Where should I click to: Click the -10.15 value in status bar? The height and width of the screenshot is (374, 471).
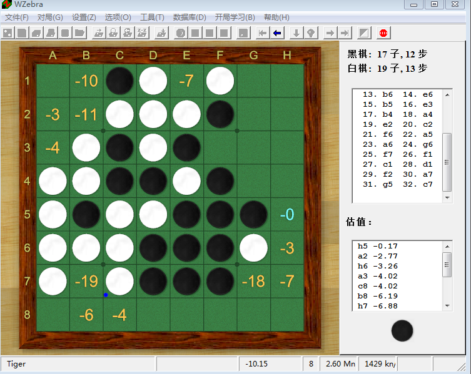click(256, 364)
